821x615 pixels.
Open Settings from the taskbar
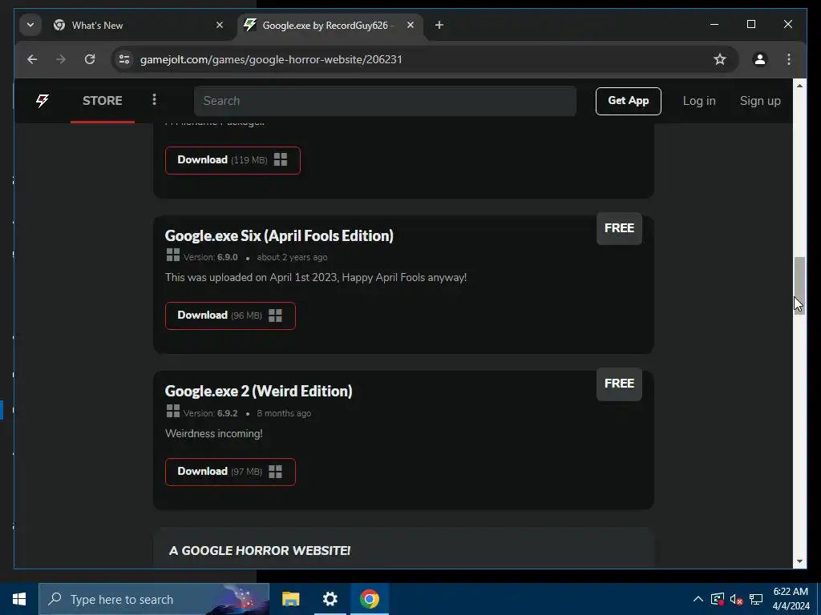click(x=330, y=599)
